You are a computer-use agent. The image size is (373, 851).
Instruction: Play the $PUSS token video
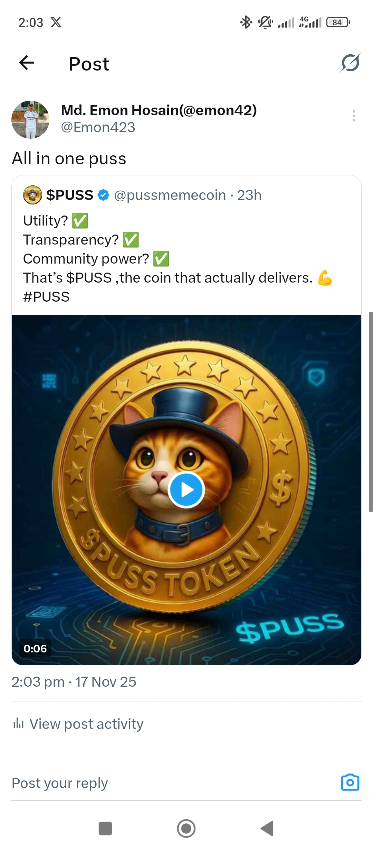coord(186,490)
